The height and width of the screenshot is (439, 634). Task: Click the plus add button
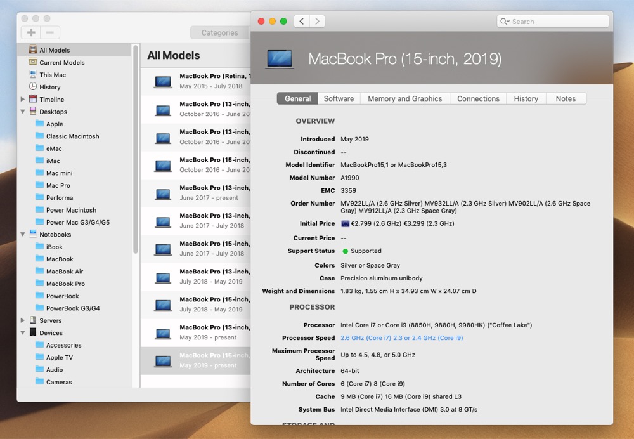30,32
